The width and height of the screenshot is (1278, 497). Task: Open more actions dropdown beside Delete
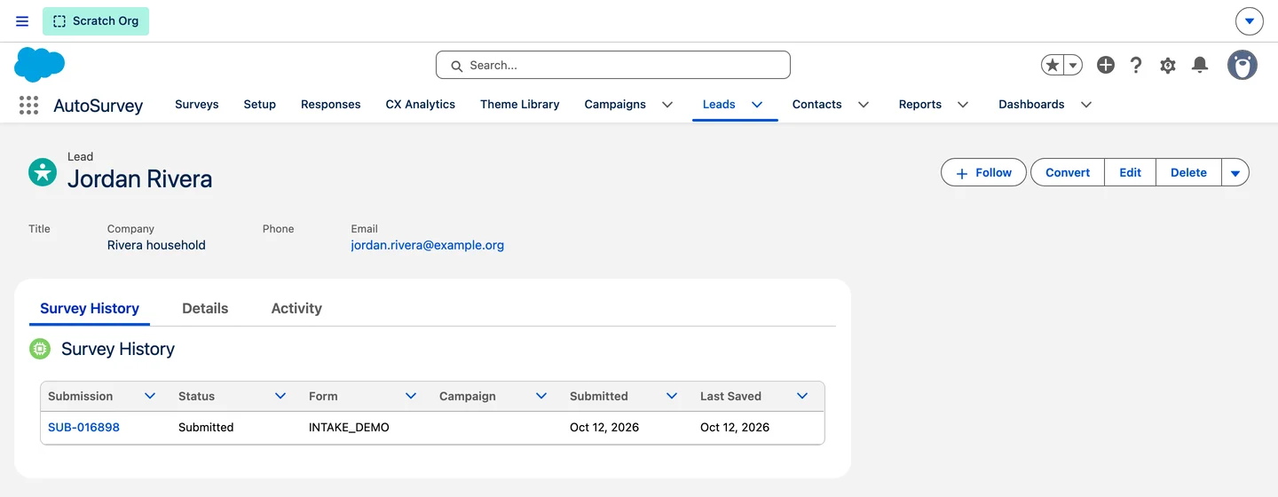(1235, 172)
